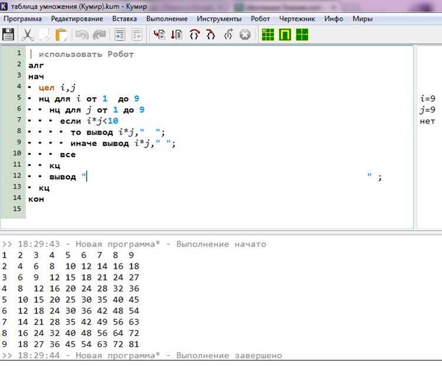Click the comment 'использовать Робот' on line 1
442x367 pixels.
(86, 54)
